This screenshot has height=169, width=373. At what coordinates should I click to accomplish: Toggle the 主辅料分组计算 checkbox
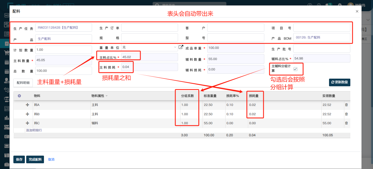[295, 69]
